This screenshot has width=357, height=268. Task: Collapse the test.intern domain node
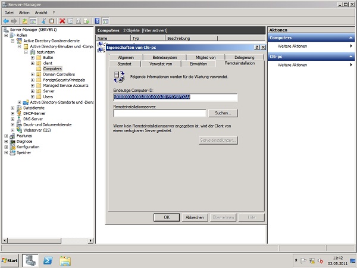(26, 52)
